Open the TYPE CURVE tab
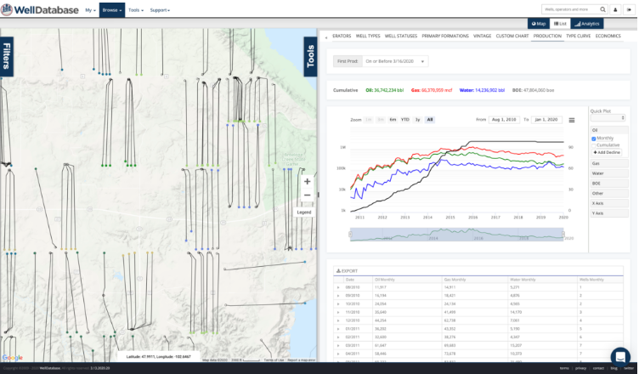Image resolution: width=639 pixels, height=374 pixels. point(578,36)
